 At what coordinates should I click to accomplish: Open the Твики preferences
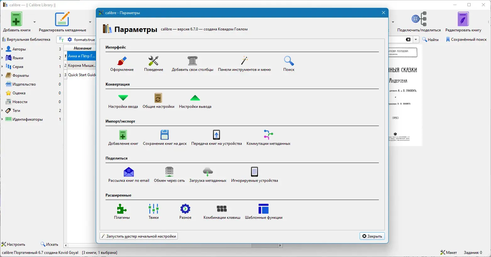pyautogui.click(x=154, y=212)
